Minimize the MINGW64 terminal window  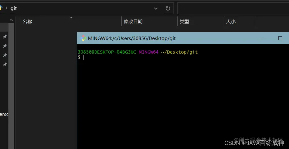click(262, 38)
